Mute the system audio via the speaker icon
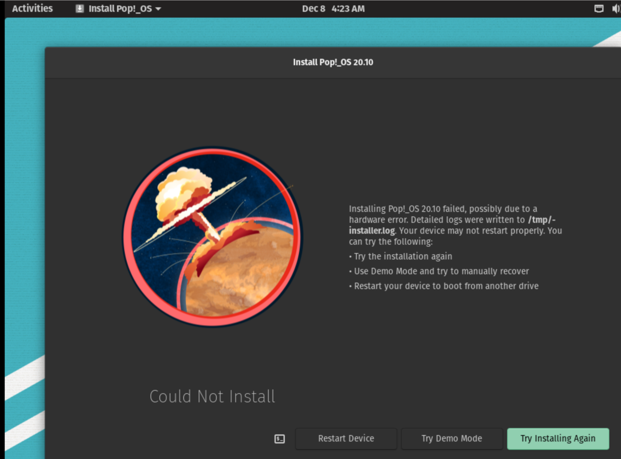Image resolution: width=621 pixels, height=459 pixels. click(x=615, y=8)
